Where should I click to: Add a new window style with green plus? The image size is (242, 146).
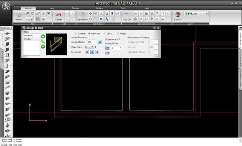point(43,36)
